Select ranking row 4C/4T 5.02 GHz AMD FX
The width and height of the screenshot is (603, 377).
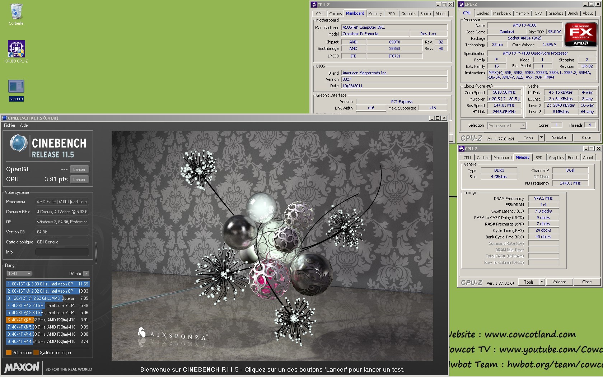(47, 320)
